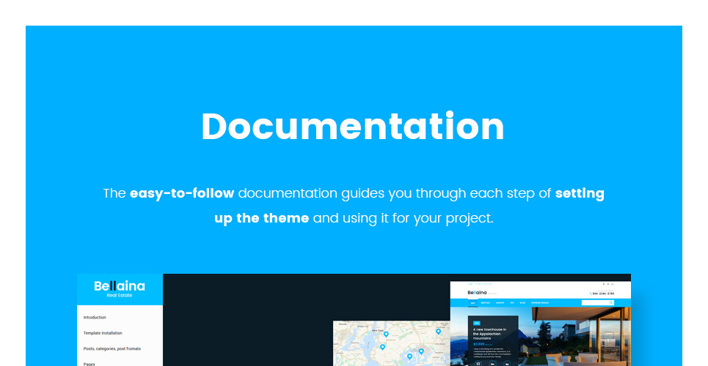Click the search input field in preview
Viewport: 708px width, 366px height.
[596, 302]
